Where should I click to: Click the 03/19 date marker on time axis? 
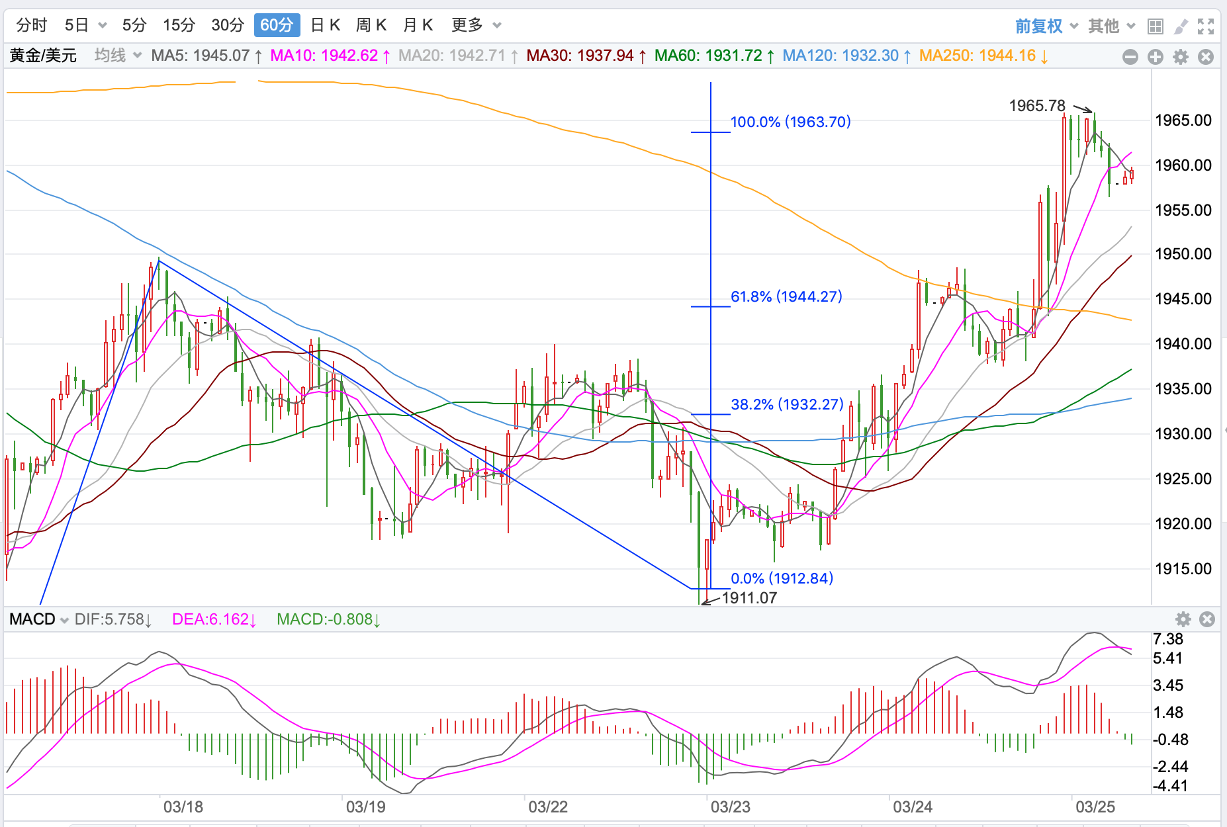click(x=366, y=807)
